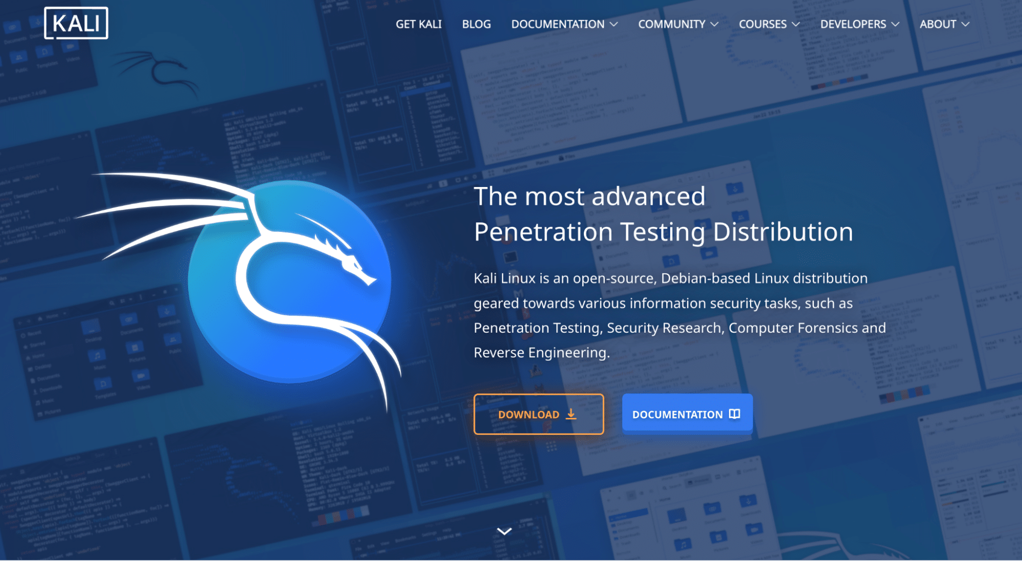The image size is (1022, 561).
Task: Click the DOCUMENTATION button icon
Action: [735, 414]
